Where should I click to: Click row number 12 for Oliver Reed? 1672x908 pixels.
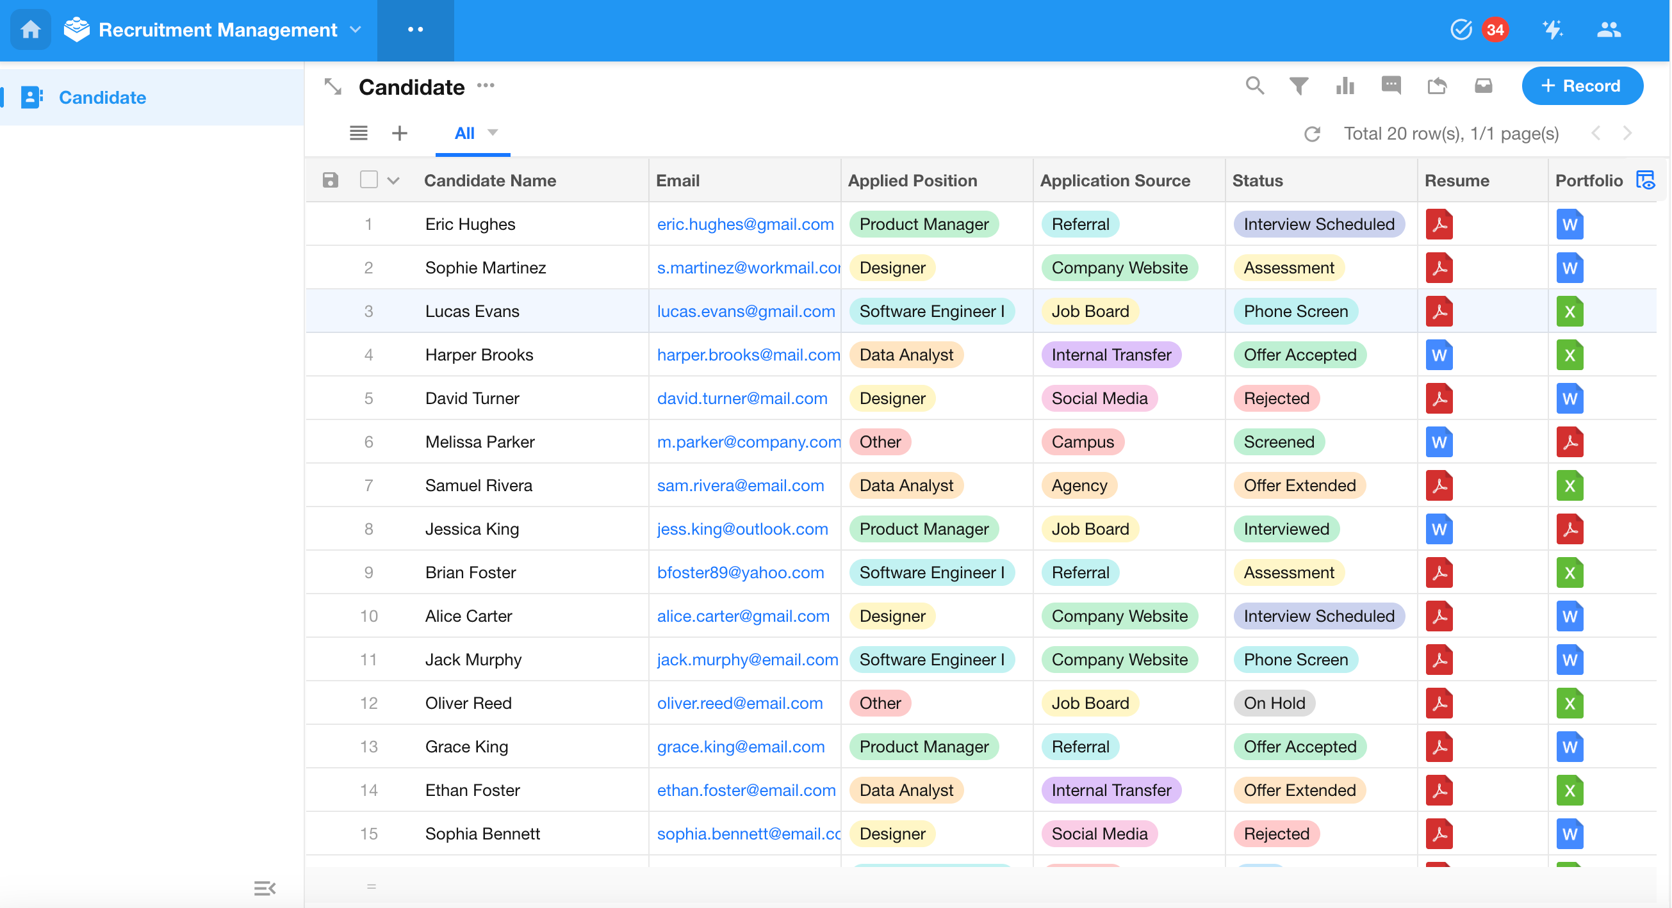(368, 703)
